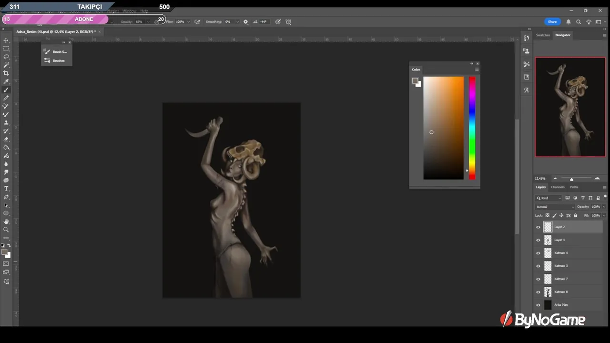Collapse the Color panel with double arrows
610x343 pixels.
[x=472, y=63]
